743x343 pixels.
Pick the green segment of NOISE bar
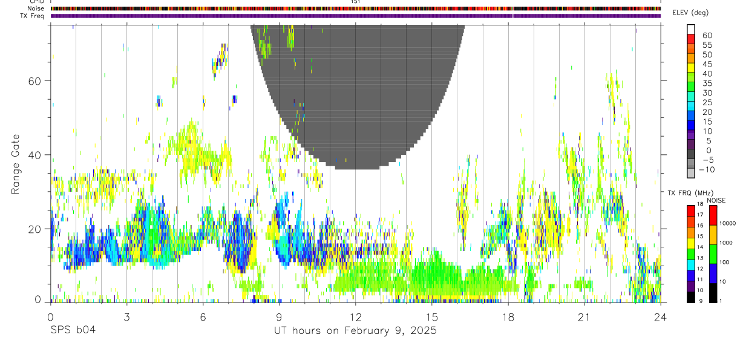pyautogui.click(x=713, y=254)
